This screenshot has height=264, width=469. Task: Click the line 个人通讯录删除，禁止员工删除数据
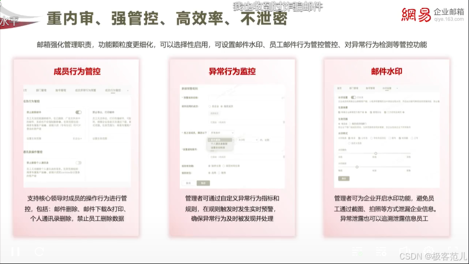tap(77, 219)
